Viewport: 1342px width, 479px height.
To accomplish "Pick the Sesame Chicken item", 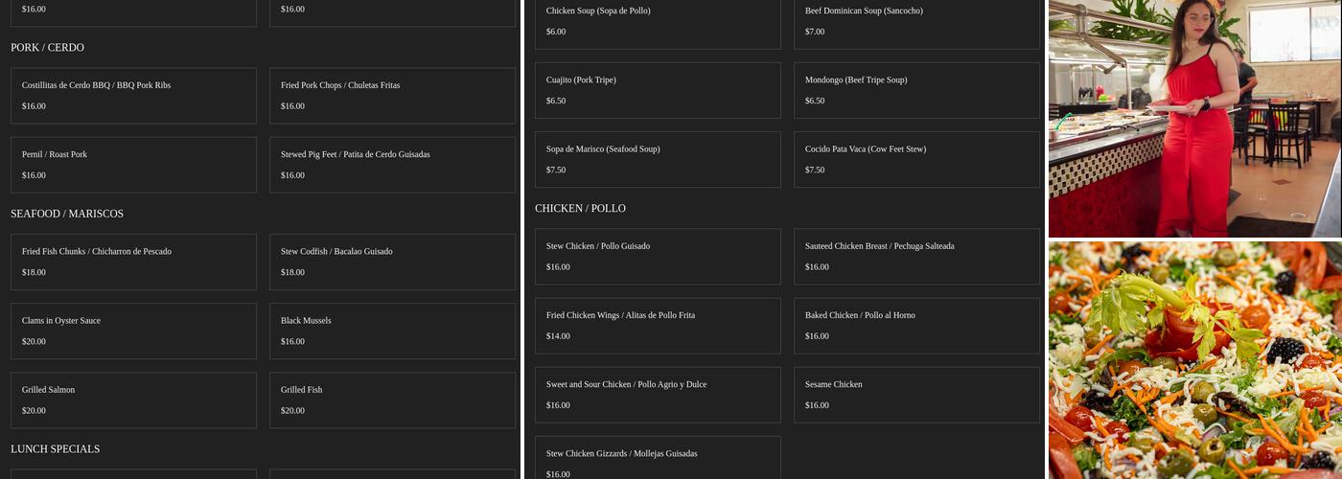I will pos(916,394).
